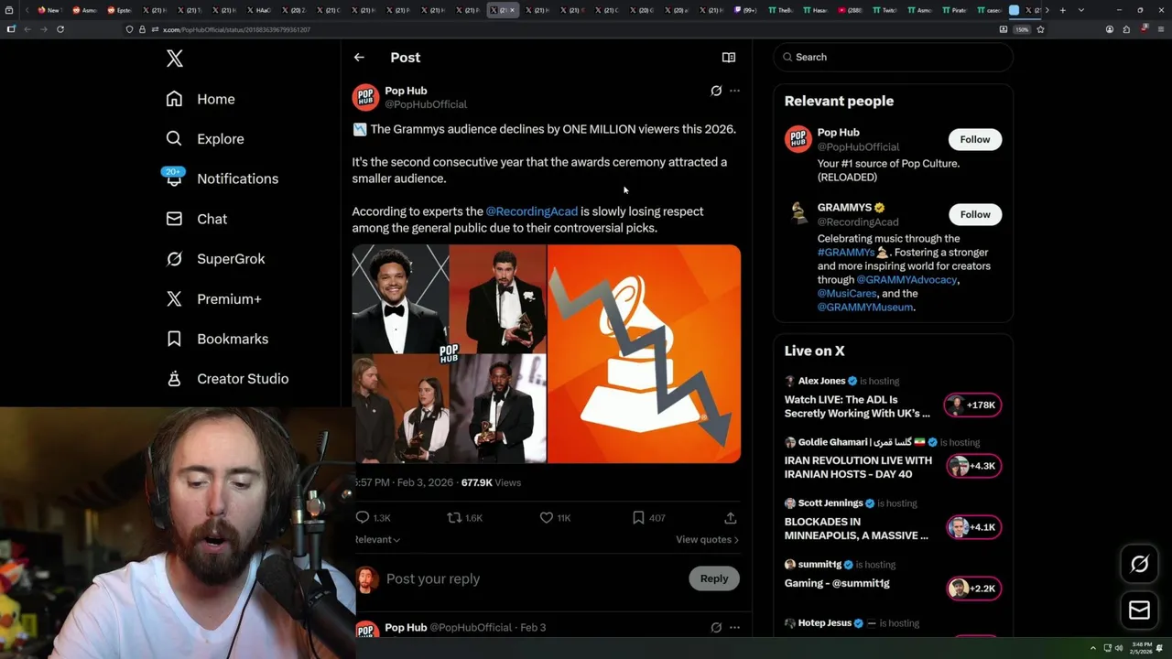Open @GRAMMYMuseum link in bio
The height and width of the screenshot is (659, 1172).
[x=865, y=308]
